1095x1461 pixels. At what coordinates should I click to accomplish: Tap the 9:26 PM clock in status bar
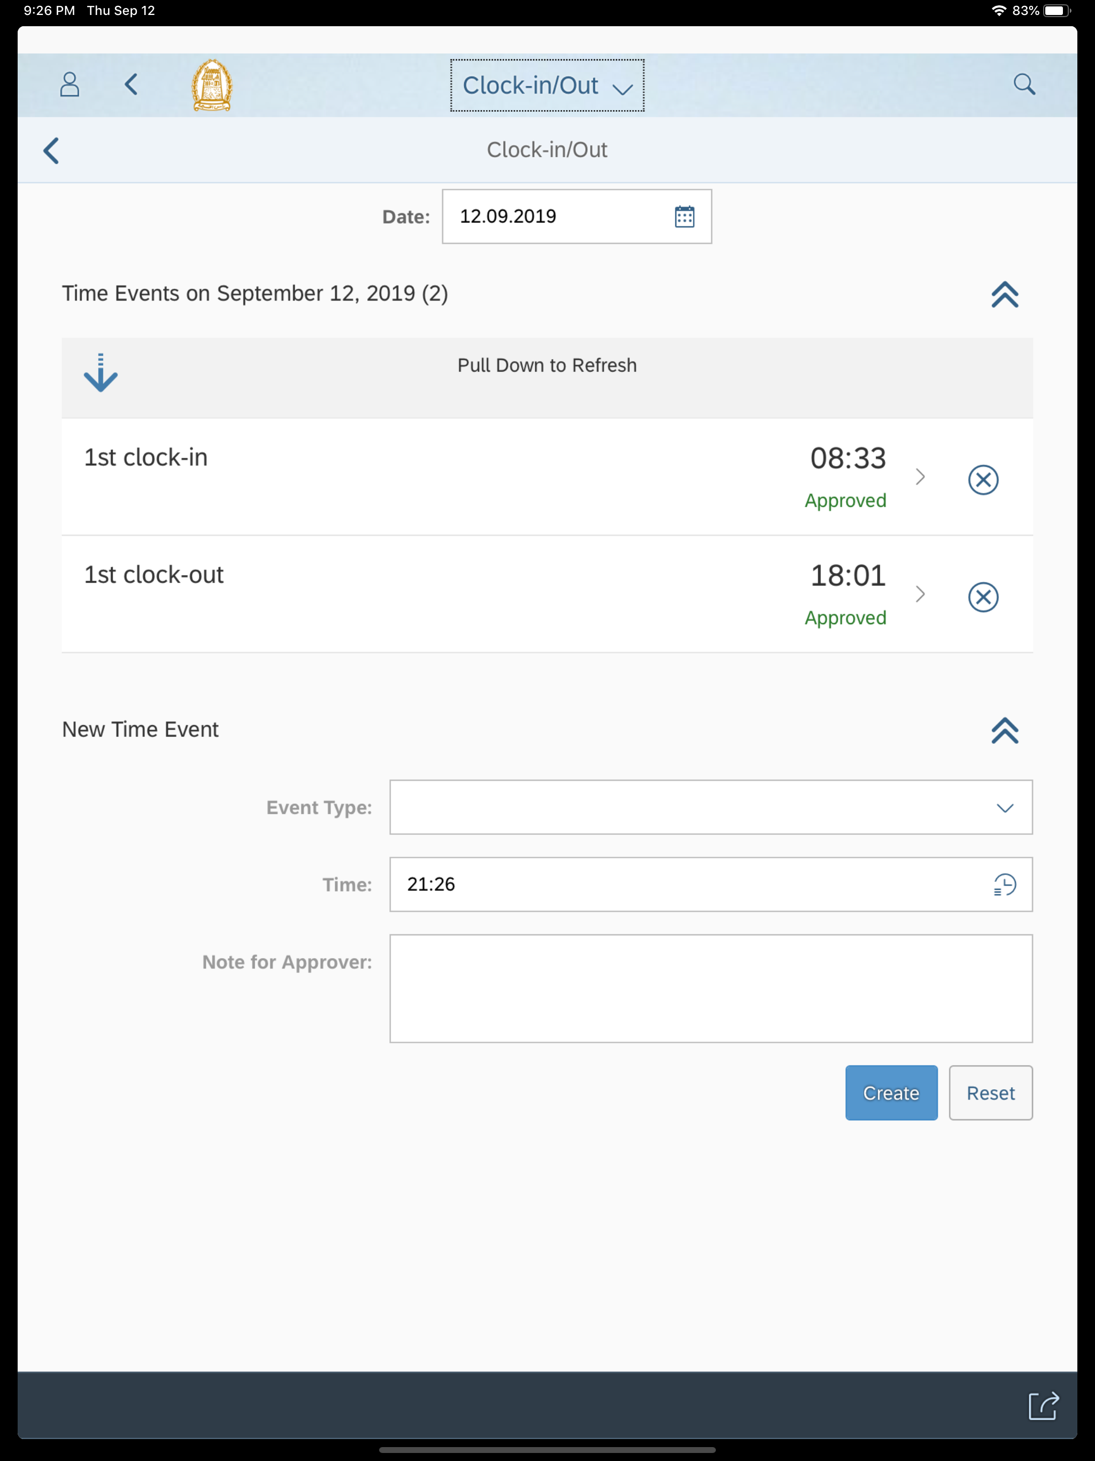49,11
